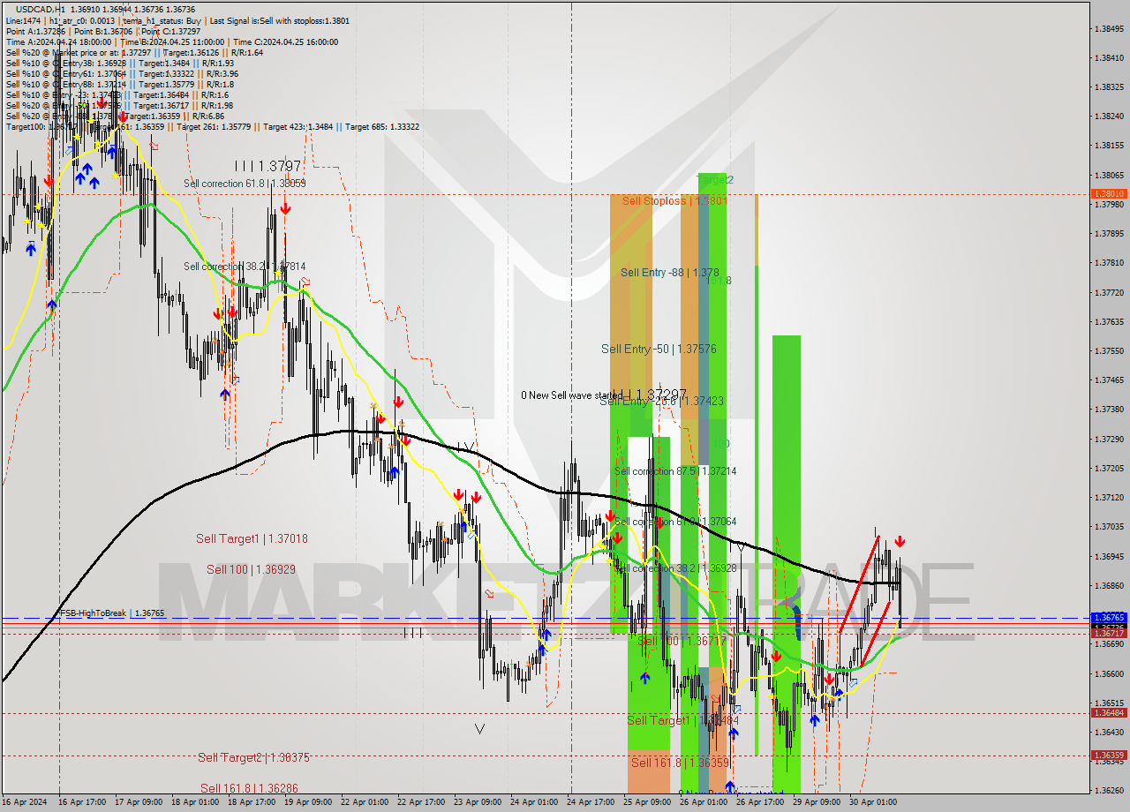Select the Sell Stoploss | 1.3801 label

674,200
